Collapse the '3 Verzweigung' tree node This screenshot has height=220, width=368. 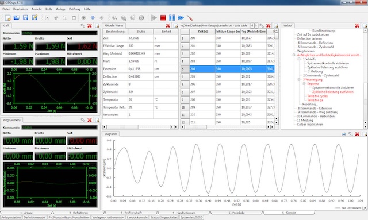(x=299, y=80)
